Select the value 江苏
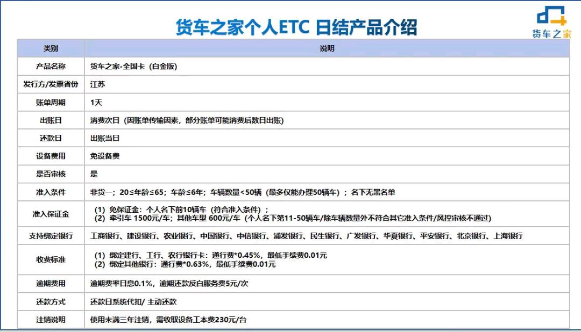 [x=97, y=84]
